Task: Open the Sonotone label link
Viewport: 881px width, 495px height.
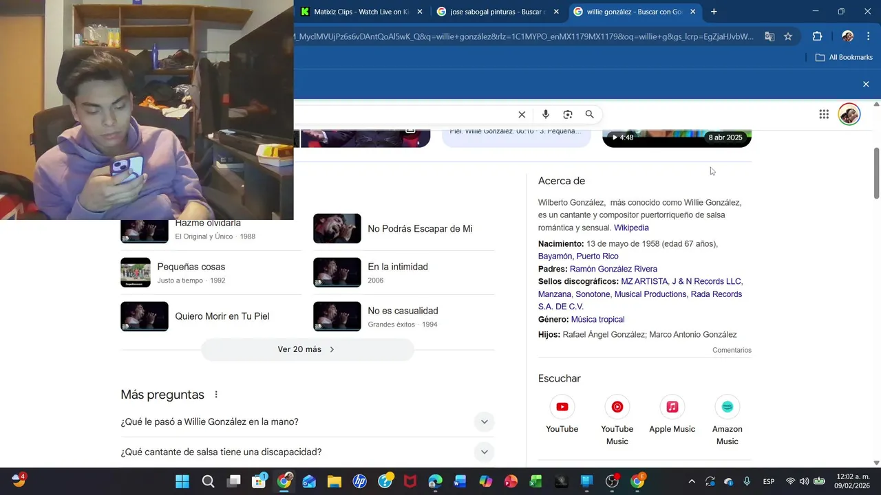Action: click(x=593, y=294)
